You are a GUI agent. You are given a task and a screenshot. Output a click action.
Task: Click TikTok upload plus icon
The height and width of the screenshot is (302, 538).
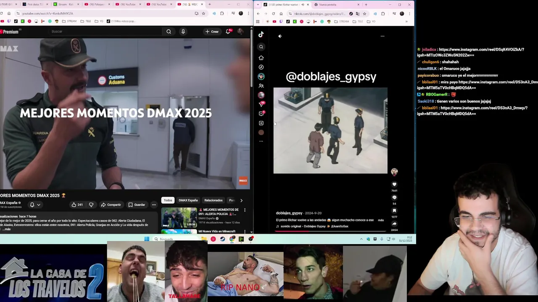(x=261, y=123)
